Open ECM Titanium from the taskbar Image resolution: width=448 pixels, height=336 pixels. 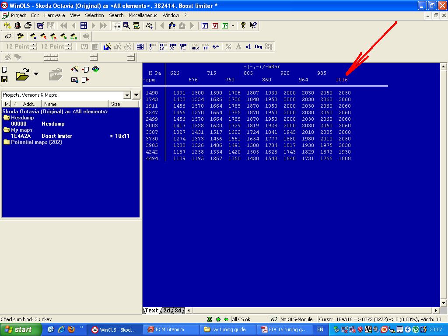(x=170, y=329)
